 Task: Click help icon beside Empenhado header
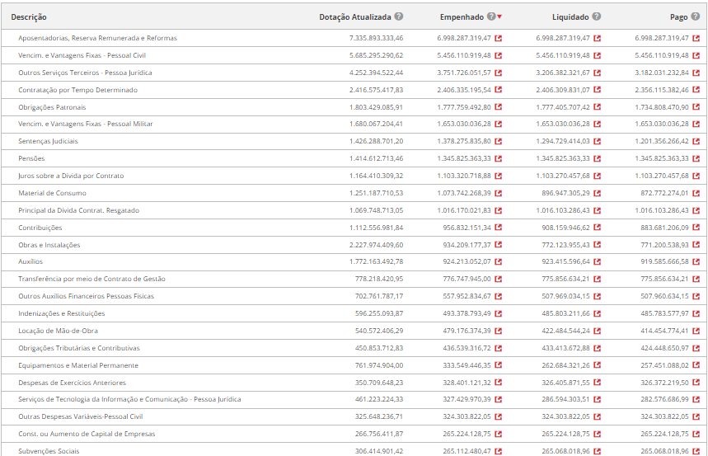point(491,16)
